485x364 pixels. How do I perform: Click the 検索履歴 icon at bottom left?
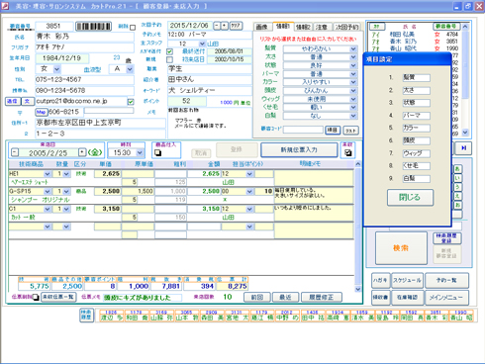point(86,316)
